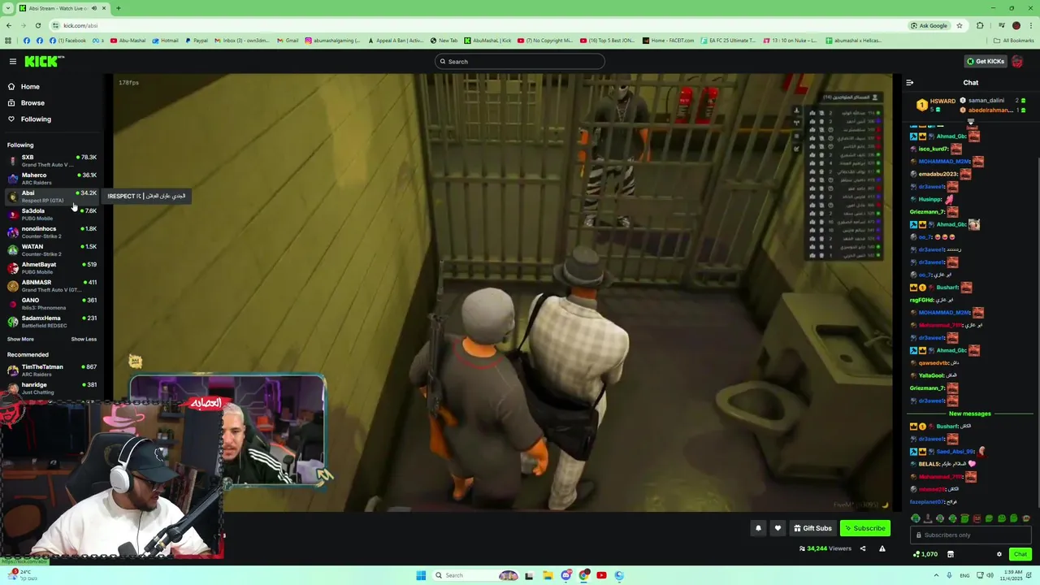
Task: Reload the page
Action: pos(37,25)
